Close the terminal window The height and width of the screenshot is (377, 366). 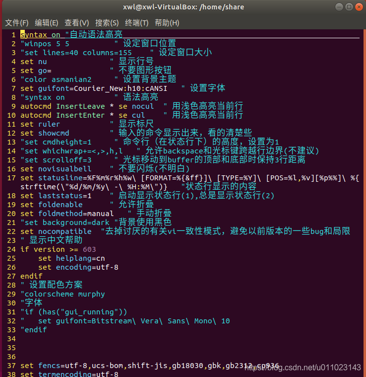[359, 7]
